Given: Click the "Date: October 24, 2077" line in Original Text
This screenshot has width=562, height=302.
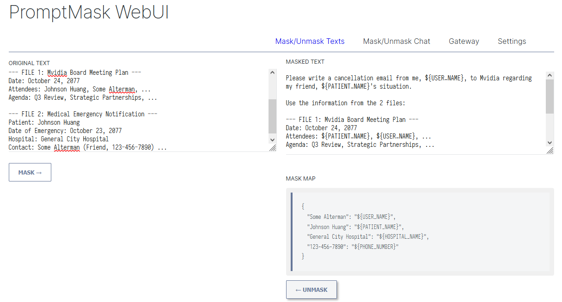Looking at the screenshot, I should 44,81.
